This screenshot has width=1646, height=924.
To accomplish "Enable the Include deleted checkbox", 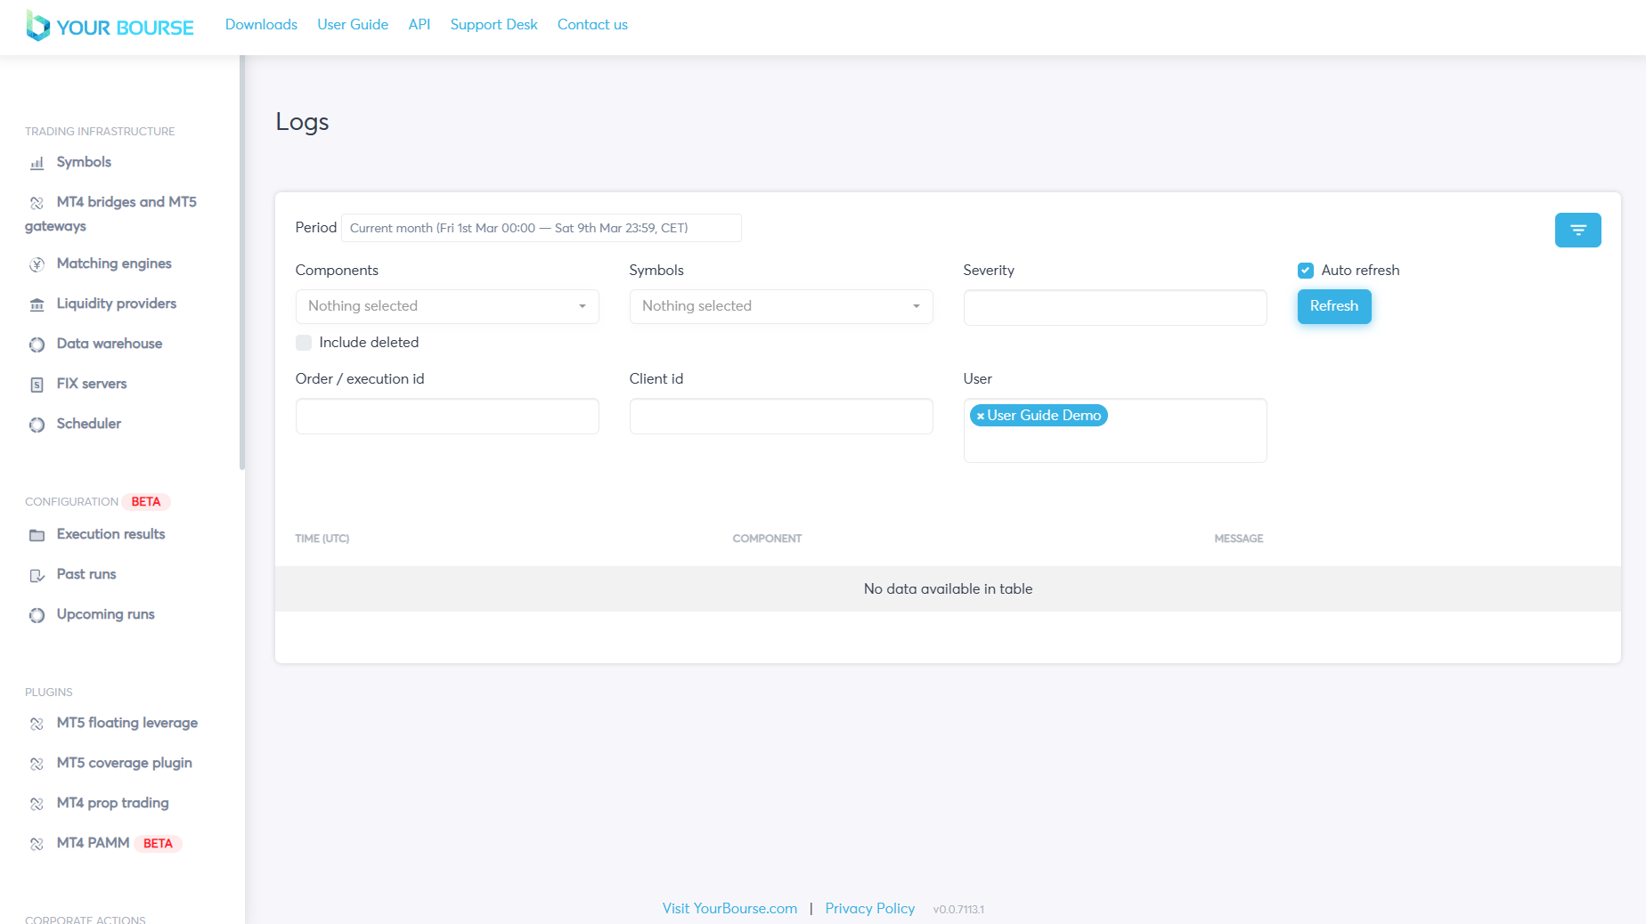I will 304,343.
